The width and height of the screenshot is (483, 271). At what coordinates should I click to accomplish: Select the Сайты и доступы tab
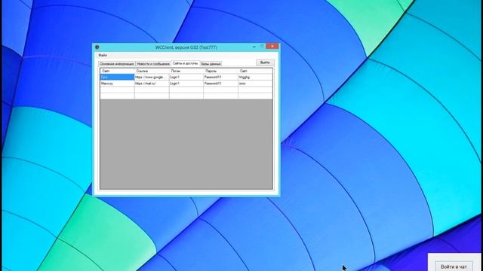click(x=185, y=63)
